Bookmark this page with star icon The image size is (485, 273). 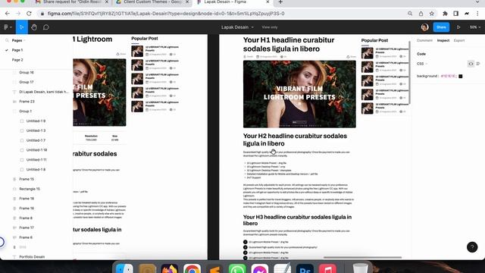point(432,14)
